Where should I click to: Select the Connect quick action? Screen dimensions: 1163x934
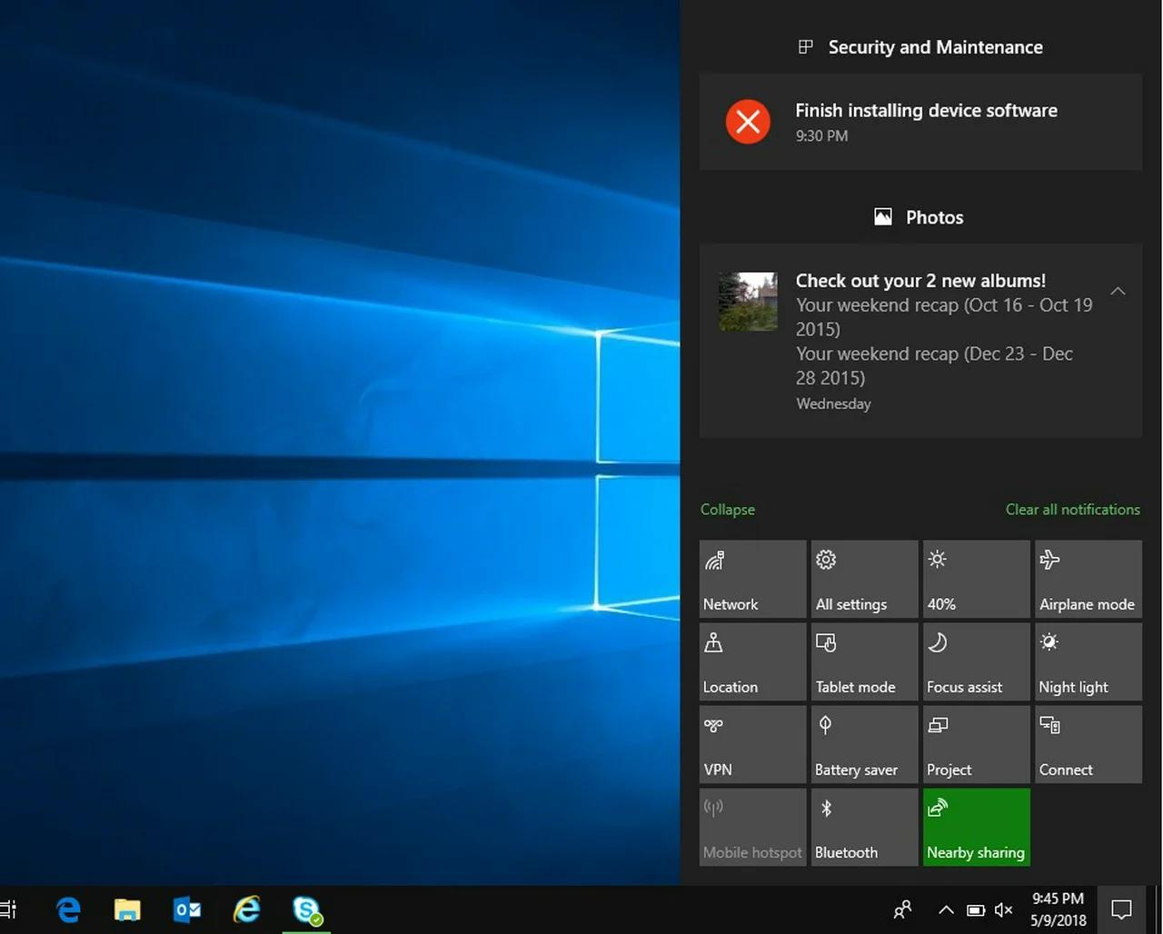pyautogui.click(x=1088, y=744)
